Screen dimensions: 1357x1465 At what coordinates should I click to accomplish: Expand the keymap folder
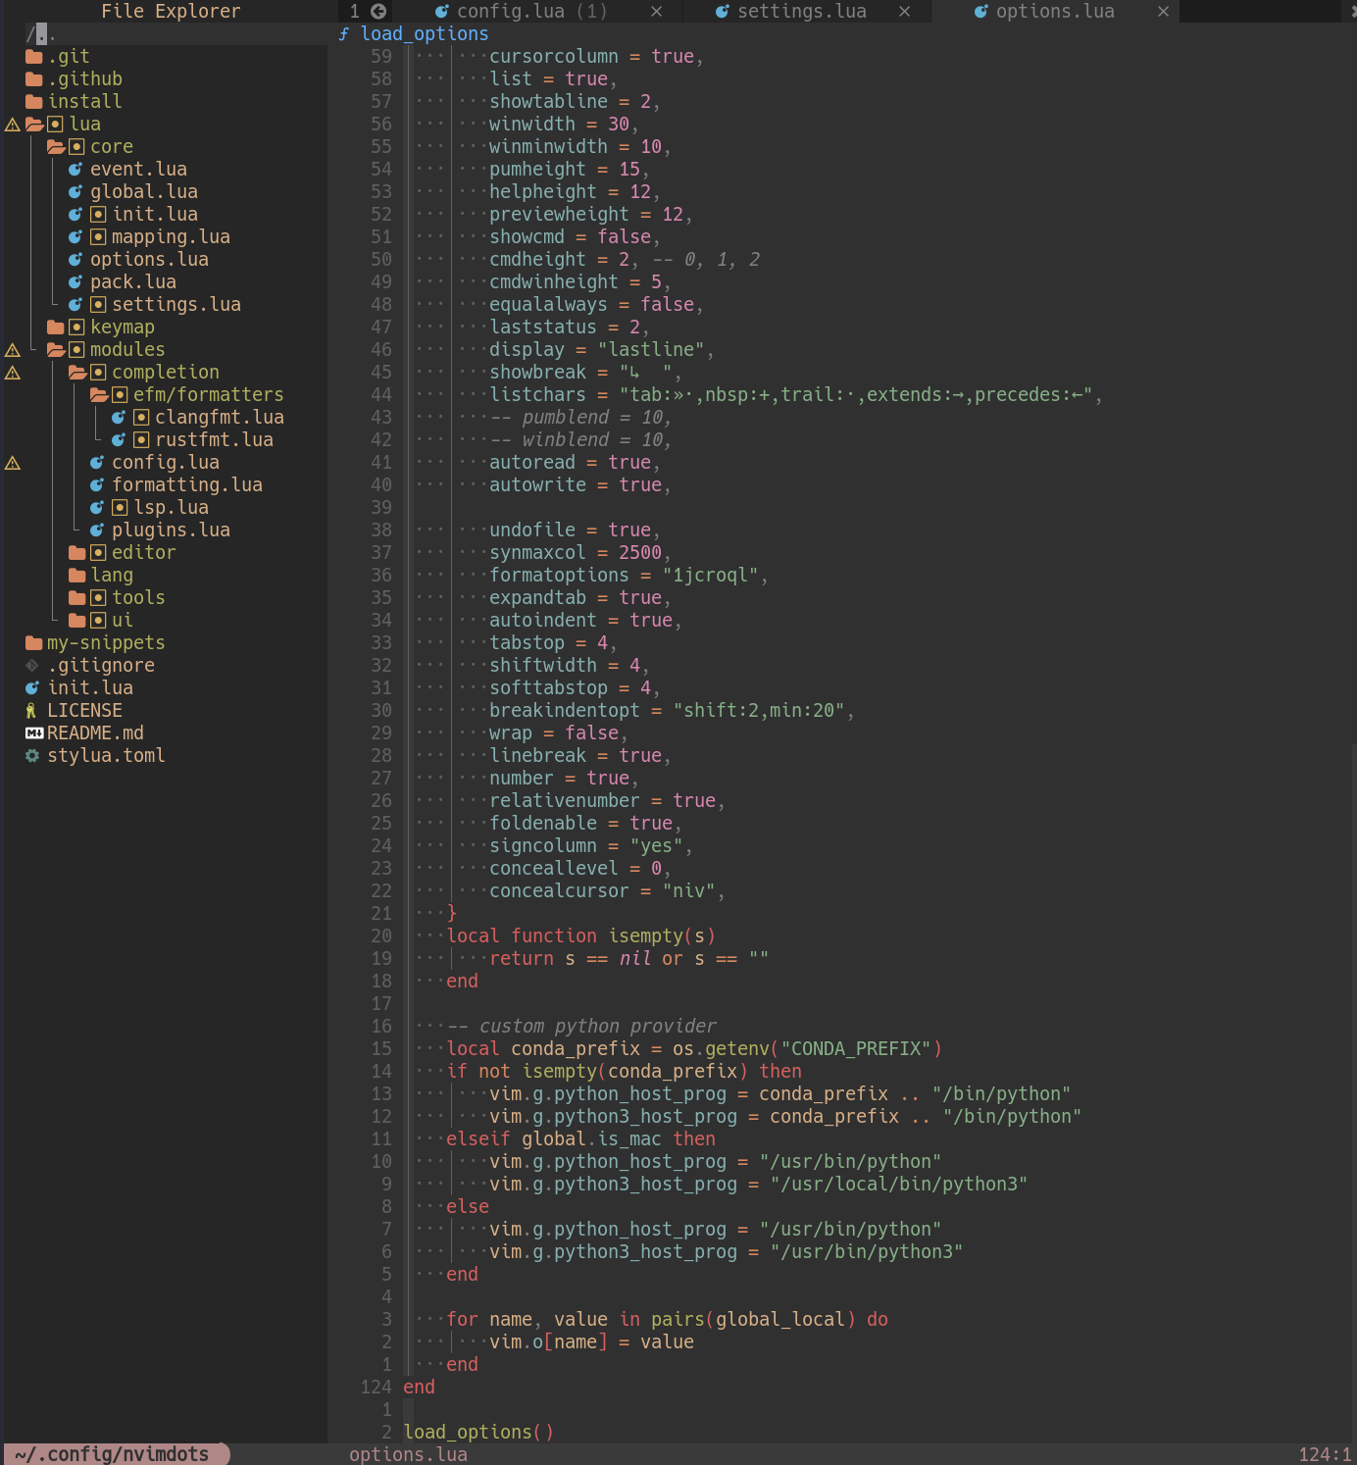[123, 327]
